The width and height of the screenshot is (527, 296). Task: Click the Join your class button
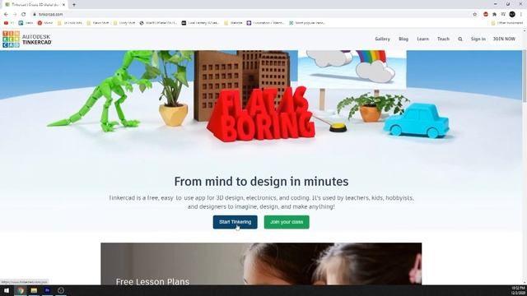(x=287, y=222)
